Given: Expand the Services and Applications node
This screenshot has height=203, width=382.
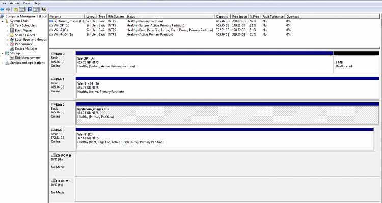Looking at the screenshot, I should point(3,63).
